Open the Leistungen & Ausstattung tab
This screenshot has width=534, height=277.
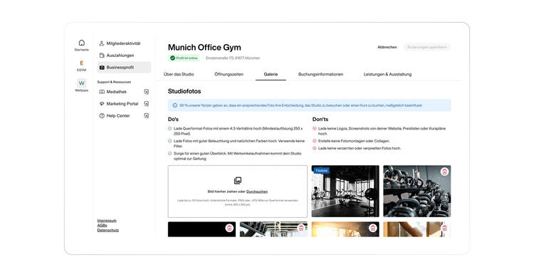(387, 74)
